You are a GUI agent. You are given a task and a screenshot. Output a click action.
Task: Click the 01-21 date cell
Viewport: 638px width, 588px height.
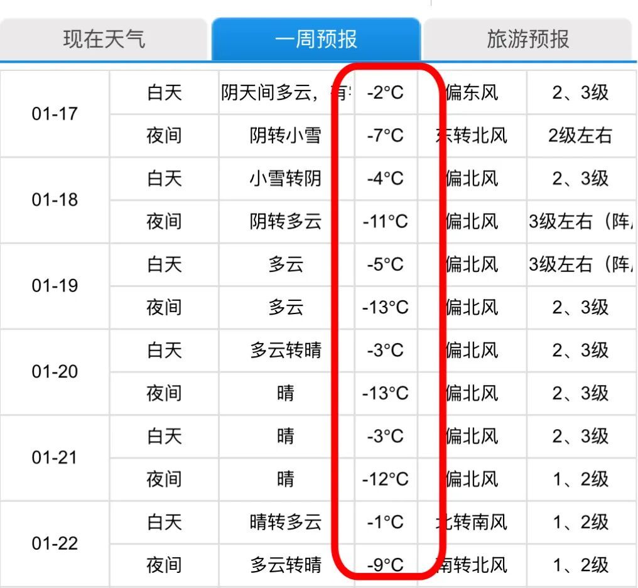click(53, 457)
